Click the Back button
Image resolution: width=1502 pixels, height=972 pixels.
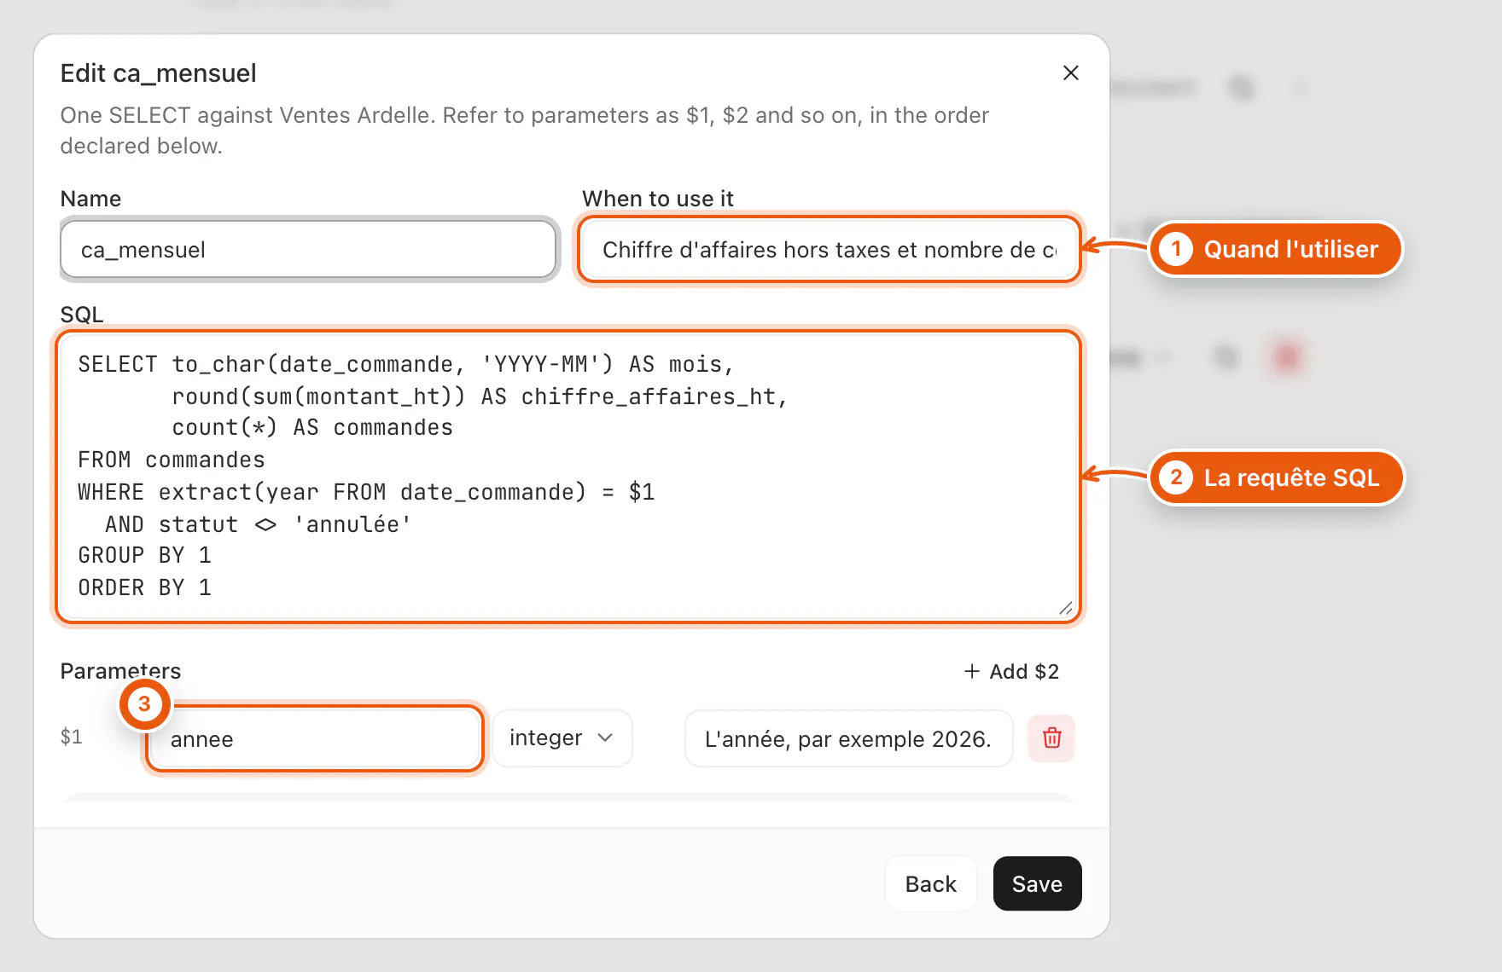pos(930,884)
